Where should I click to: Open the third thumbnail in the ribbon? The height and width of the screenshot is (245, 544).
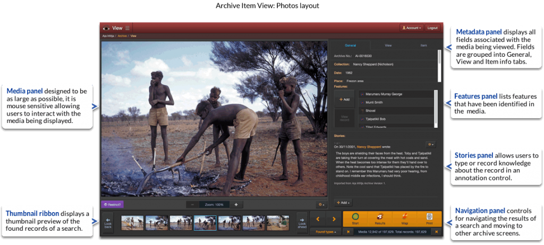[181, 223]
